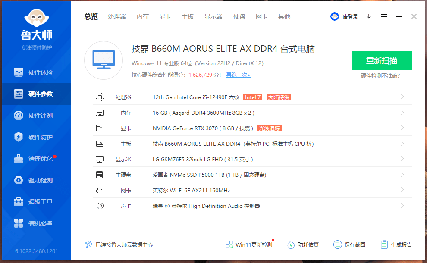Open 硬件体检 hardware checkup in sidebar
Screen dimensions: 427x263
pos(35,72)
